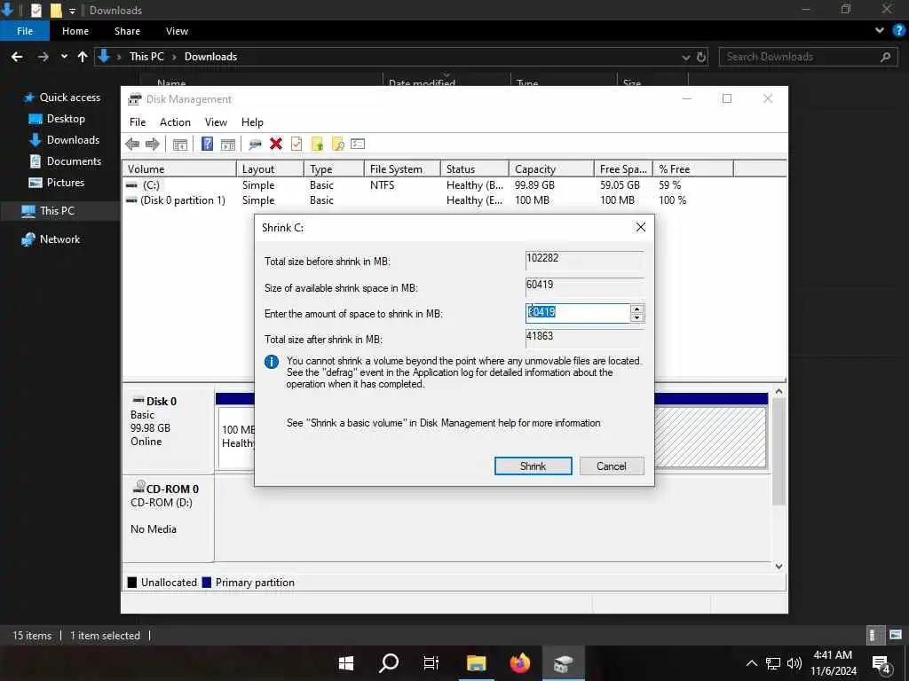This screenshot has height=681, width=909.
Task: Click the Forward arrow in Disk Management toolbar
Action: (153, 144)
